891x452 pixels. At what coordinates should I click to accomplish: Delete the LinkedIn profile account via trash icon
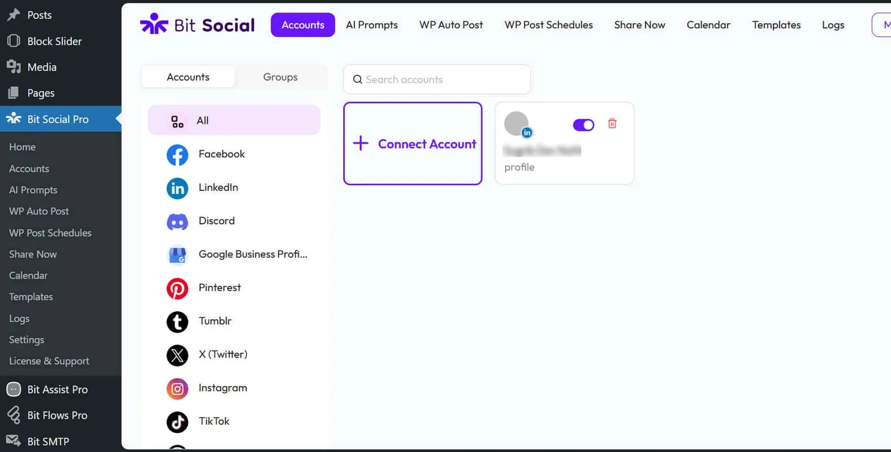point(612,124)
